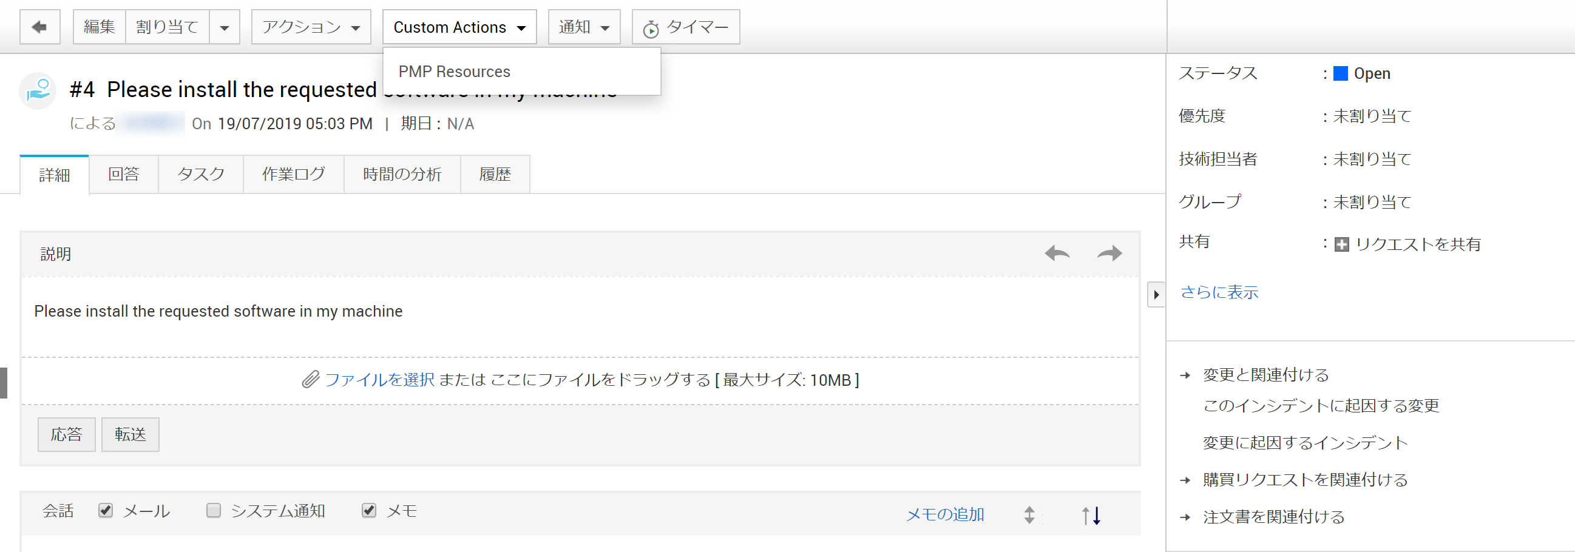Click the forward arrow in description header
Screen dimensions: 1575x552
(1109, 253)
